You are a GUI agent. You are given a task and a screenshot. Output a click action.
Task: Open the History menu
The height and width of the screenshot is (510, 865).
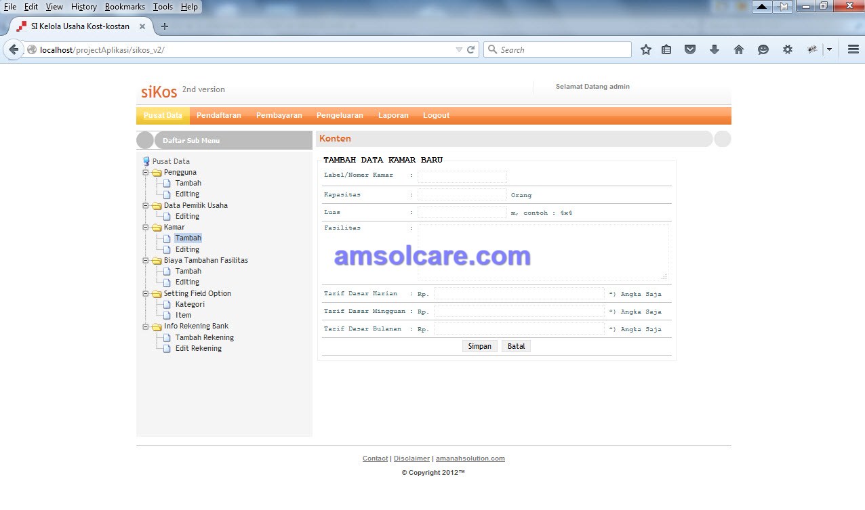84,7
